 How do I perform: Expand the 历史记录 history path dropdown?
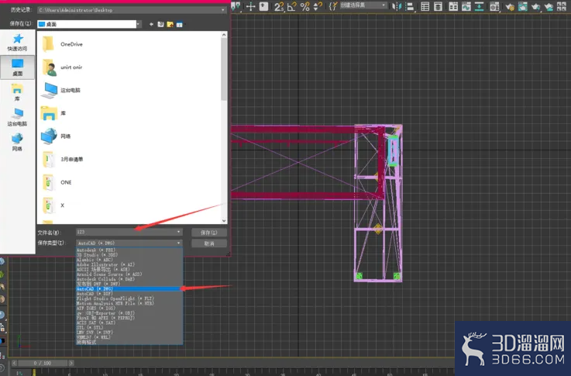click(223, 10)
